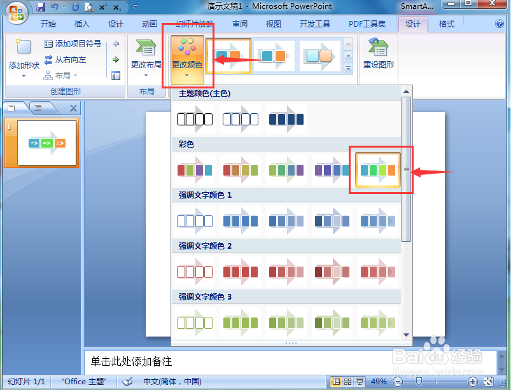The height and width of the screenshot is (390, 511).
Task: Pick fourth colorful scheme purple-blue
Action: [x=332, y=170]
